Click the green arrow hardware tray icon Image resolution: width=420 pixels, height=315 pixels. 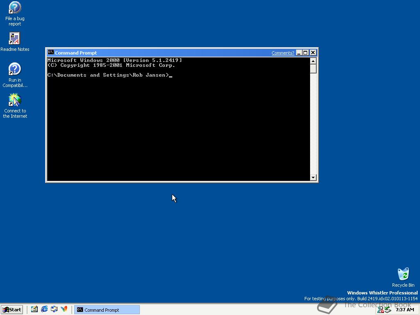[388, 310]
